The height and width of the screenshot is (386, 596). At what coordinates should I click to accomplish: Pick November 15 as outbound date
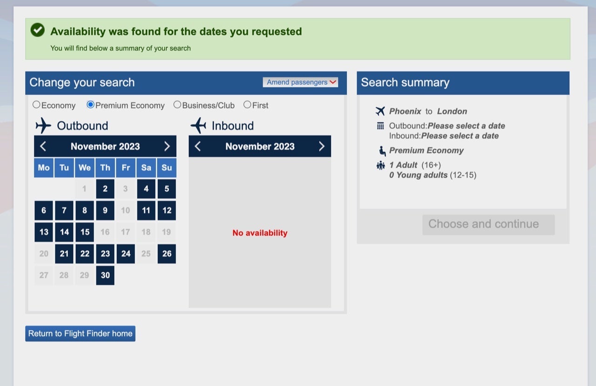(x=85, y=232)
